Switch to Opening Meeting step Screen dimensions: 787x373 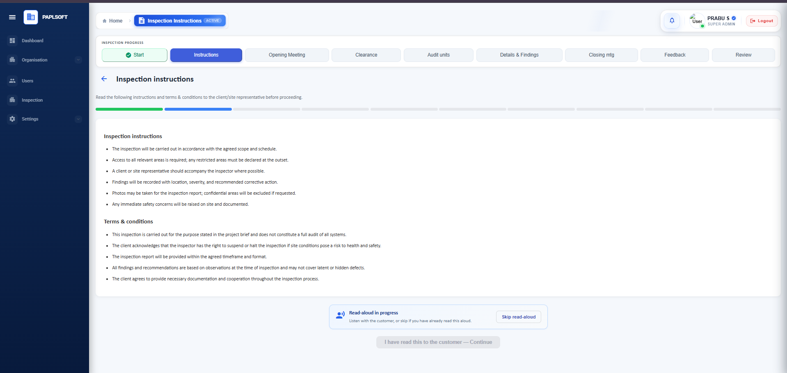pos(287,55)
